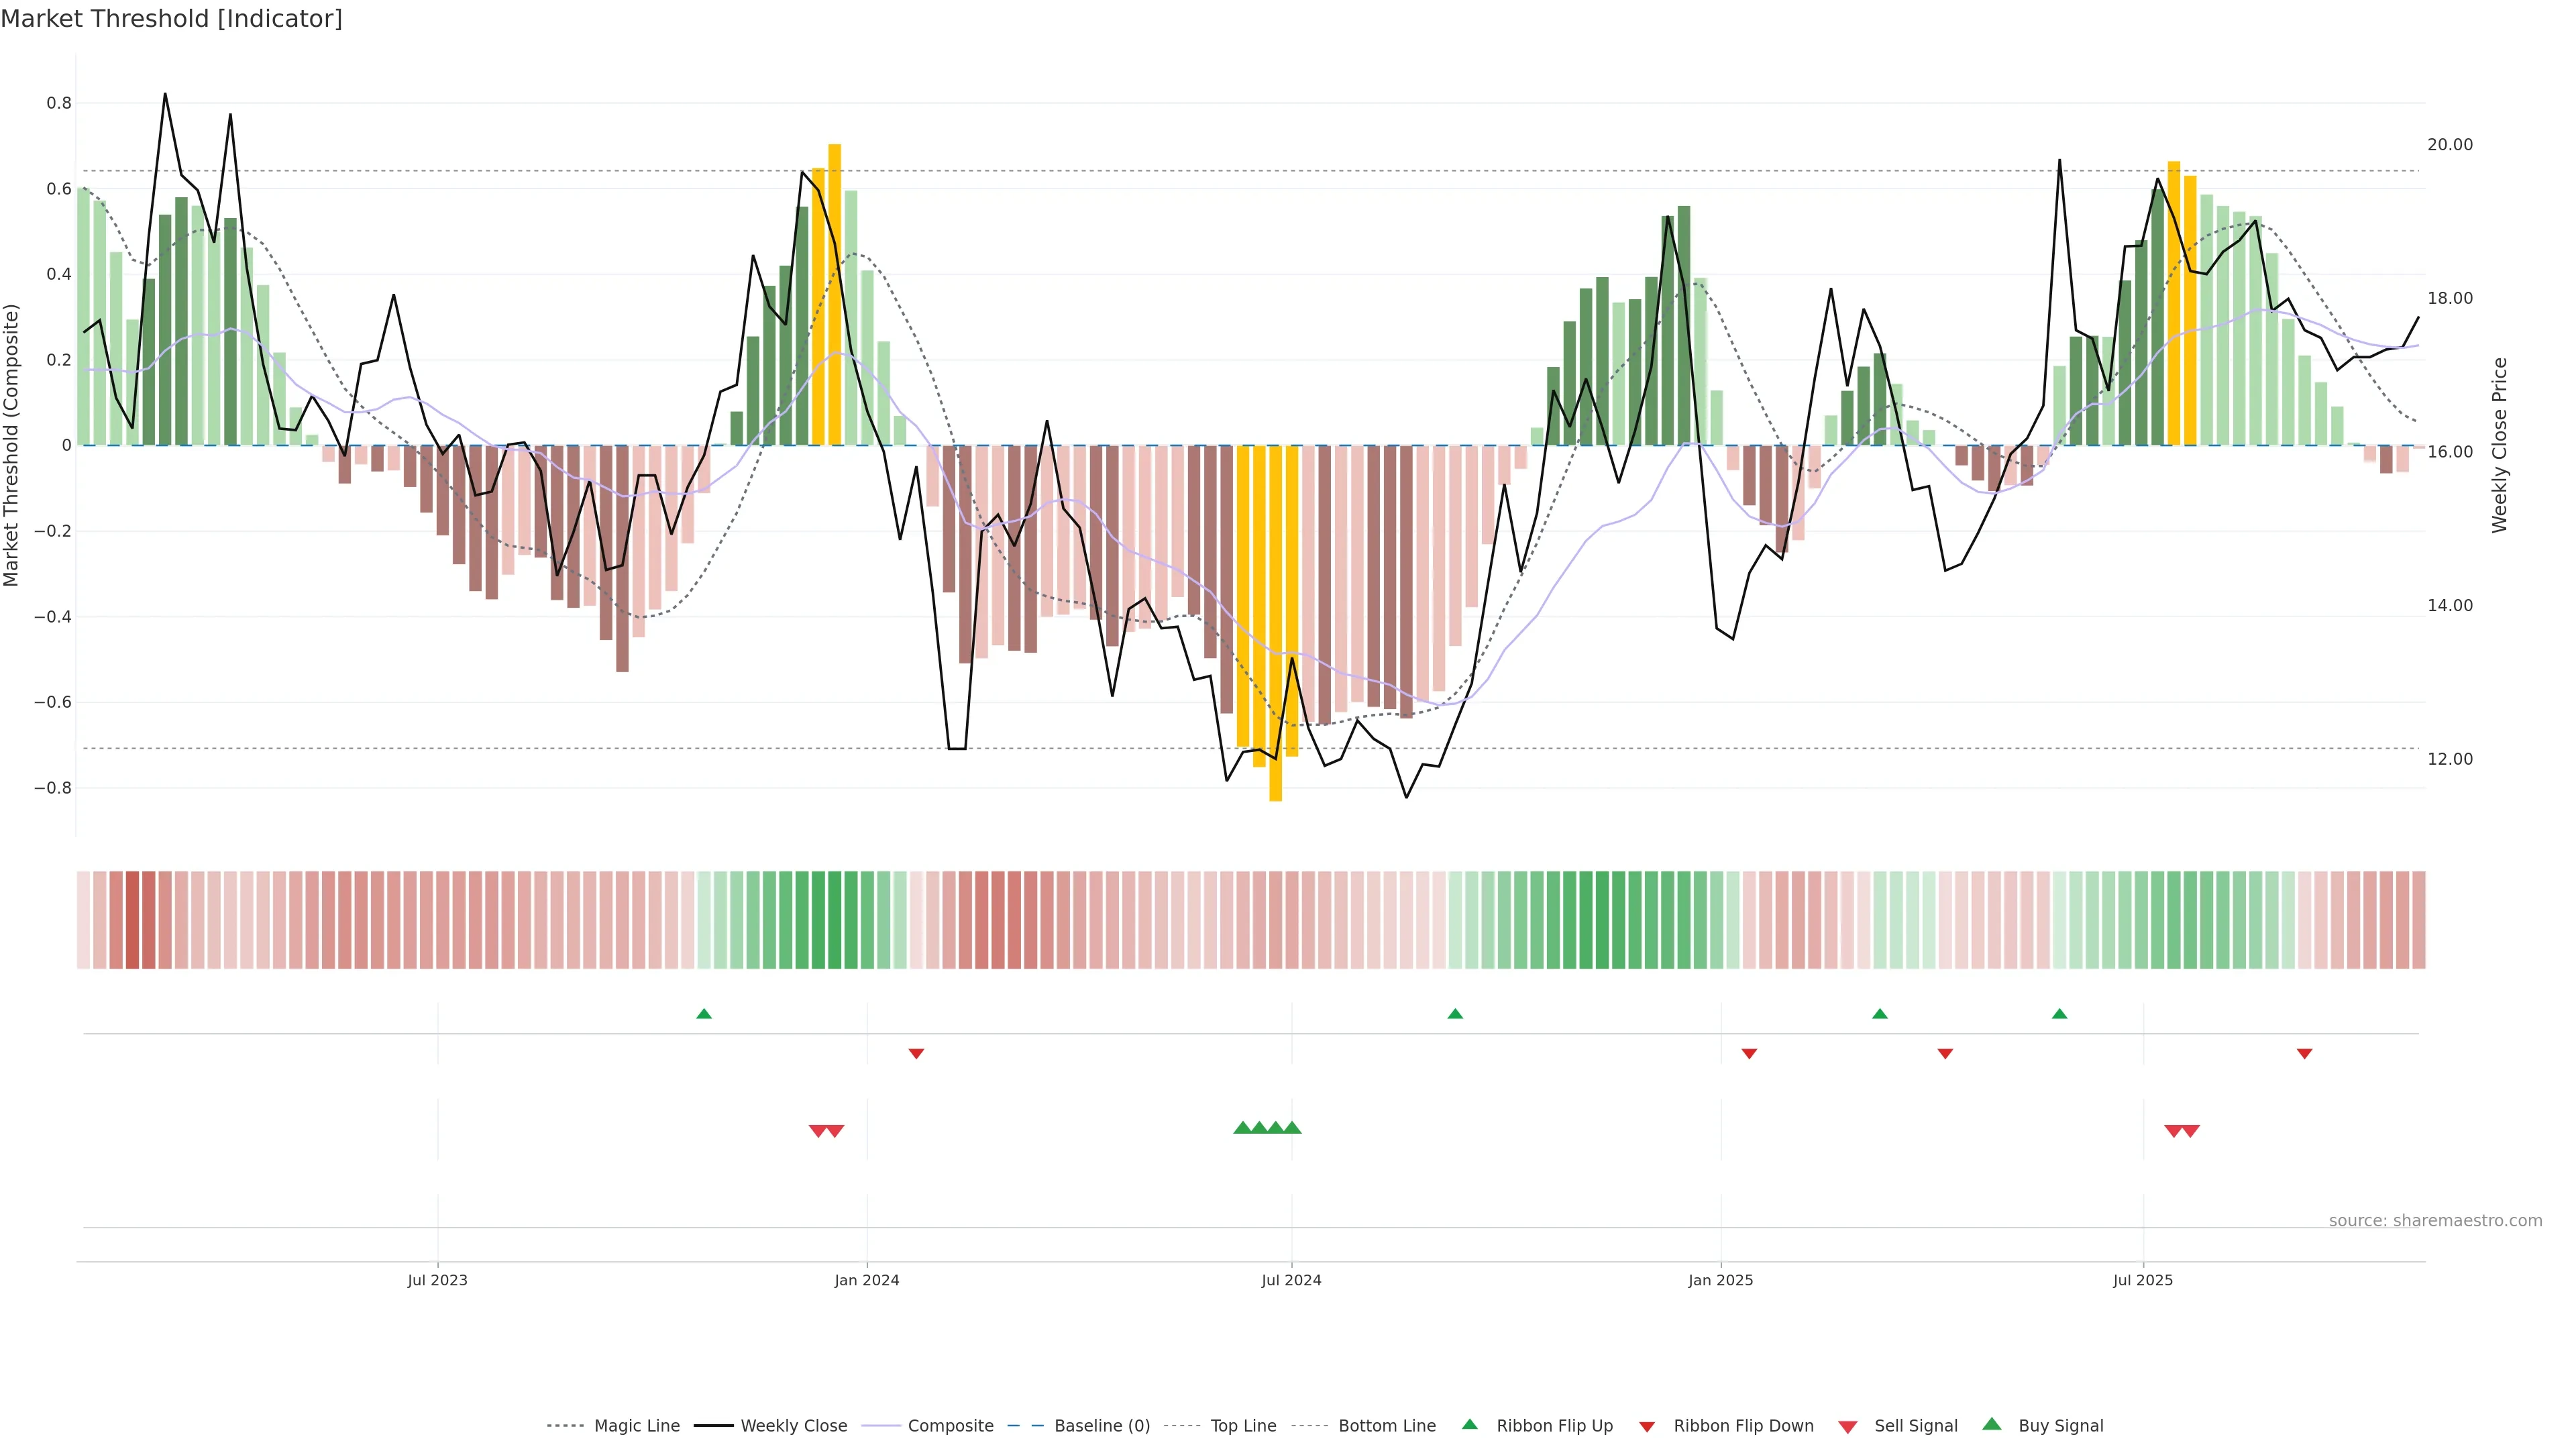Screen dimensions: 2576x1449
Task: Click the red Ribbon Flip Down legend triangle
Action: 1647,1426
